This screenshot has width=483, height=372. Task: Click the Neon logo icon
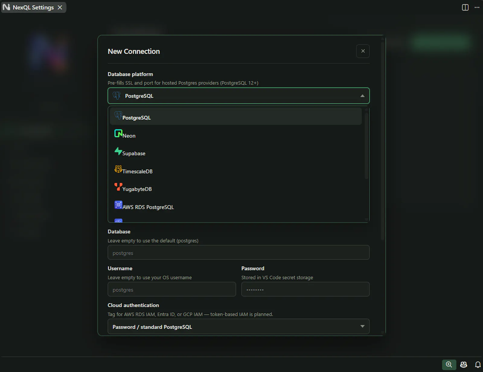118,133
